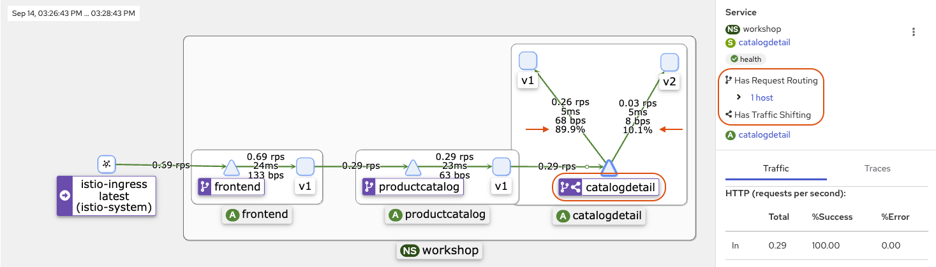
Task: Click the %Error column header
Action: coord(895,217)
